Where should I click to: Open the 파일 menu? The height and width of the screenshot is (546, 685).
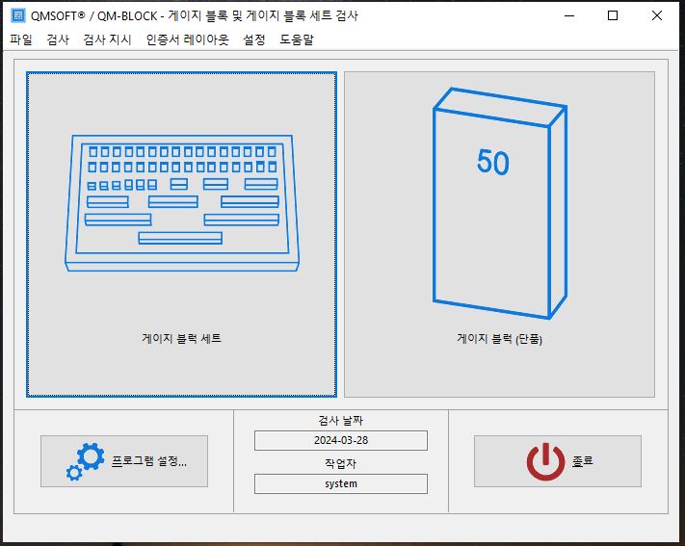21,39
